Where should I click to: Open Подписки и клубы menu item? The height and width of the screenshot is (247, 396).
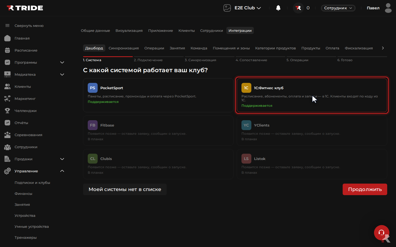coord(32,183)
